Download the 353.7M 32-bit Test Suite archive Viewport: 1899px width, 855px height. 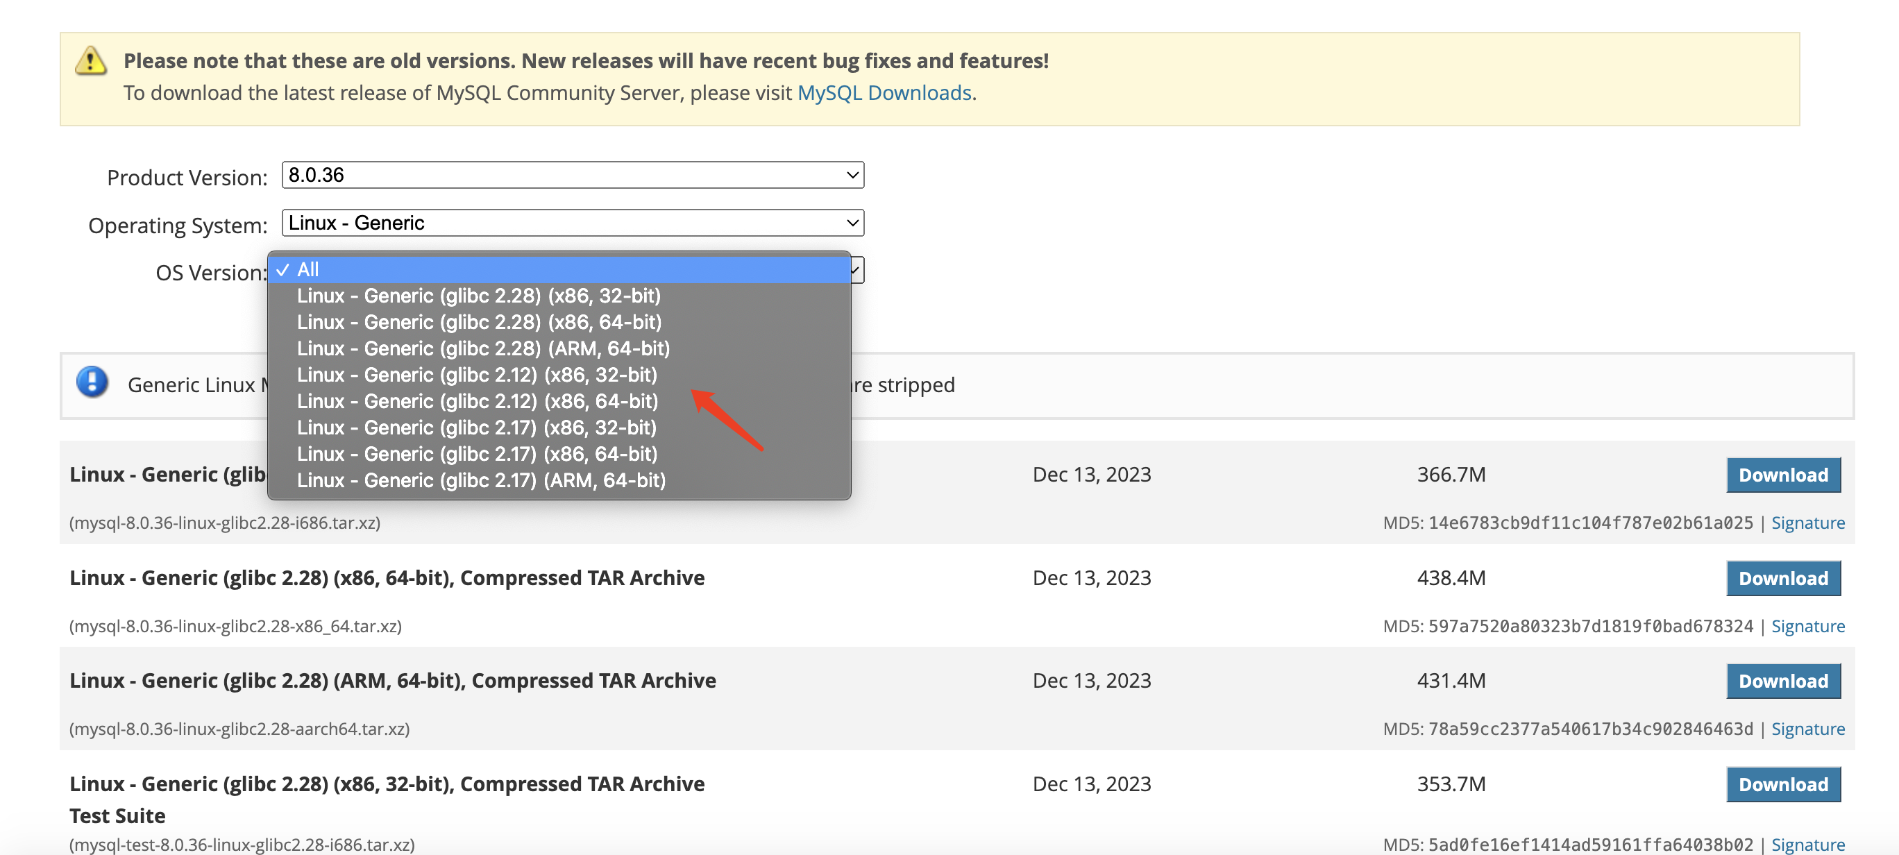(1782, 784)
